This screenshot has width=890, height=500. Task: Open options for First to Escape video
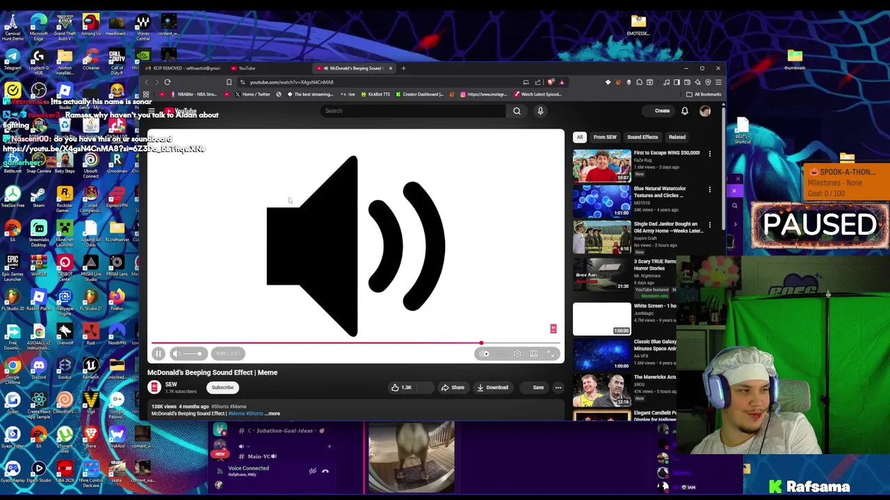click(709, 153)
